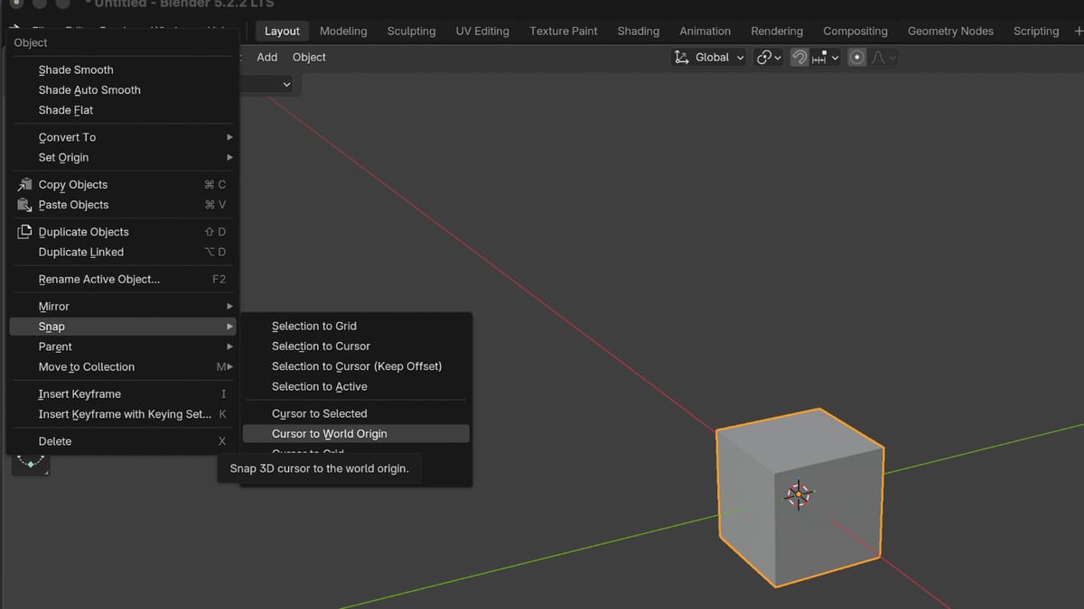Toggle proportional editing in the viewport header

point(857,57)
